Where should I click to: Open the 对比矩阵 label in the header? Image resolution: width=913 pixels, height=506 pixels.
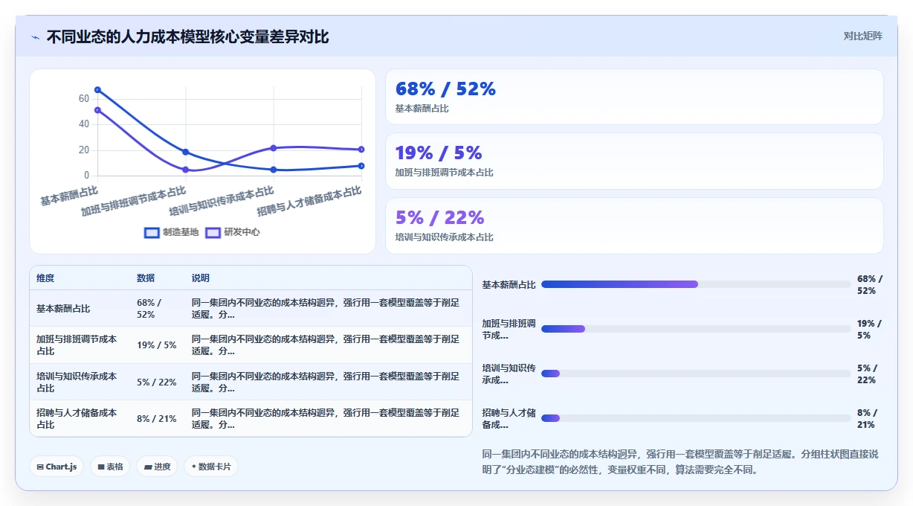tap(862, 36)
